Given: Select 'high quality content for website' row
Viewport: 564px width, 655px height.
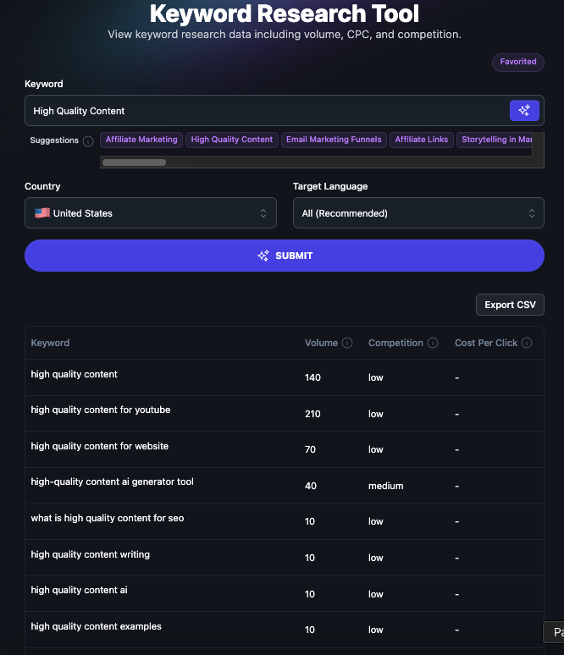Looking at the screenshot, I should coord(285,449).
